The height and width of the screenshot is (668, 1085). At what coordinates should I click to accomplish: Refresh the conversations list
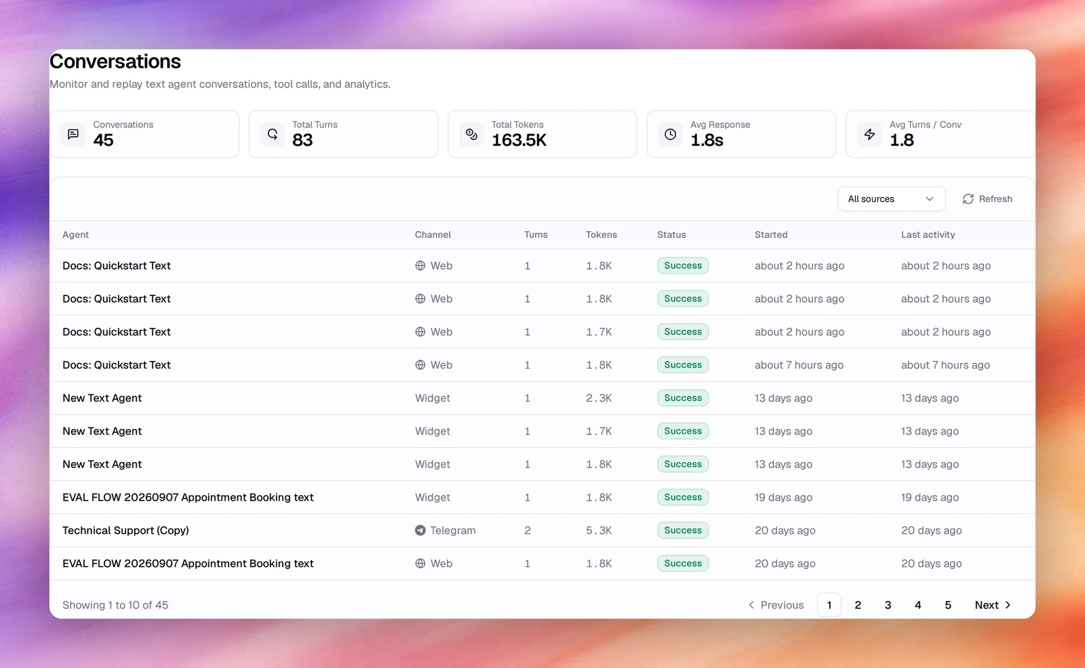[987, 199]
